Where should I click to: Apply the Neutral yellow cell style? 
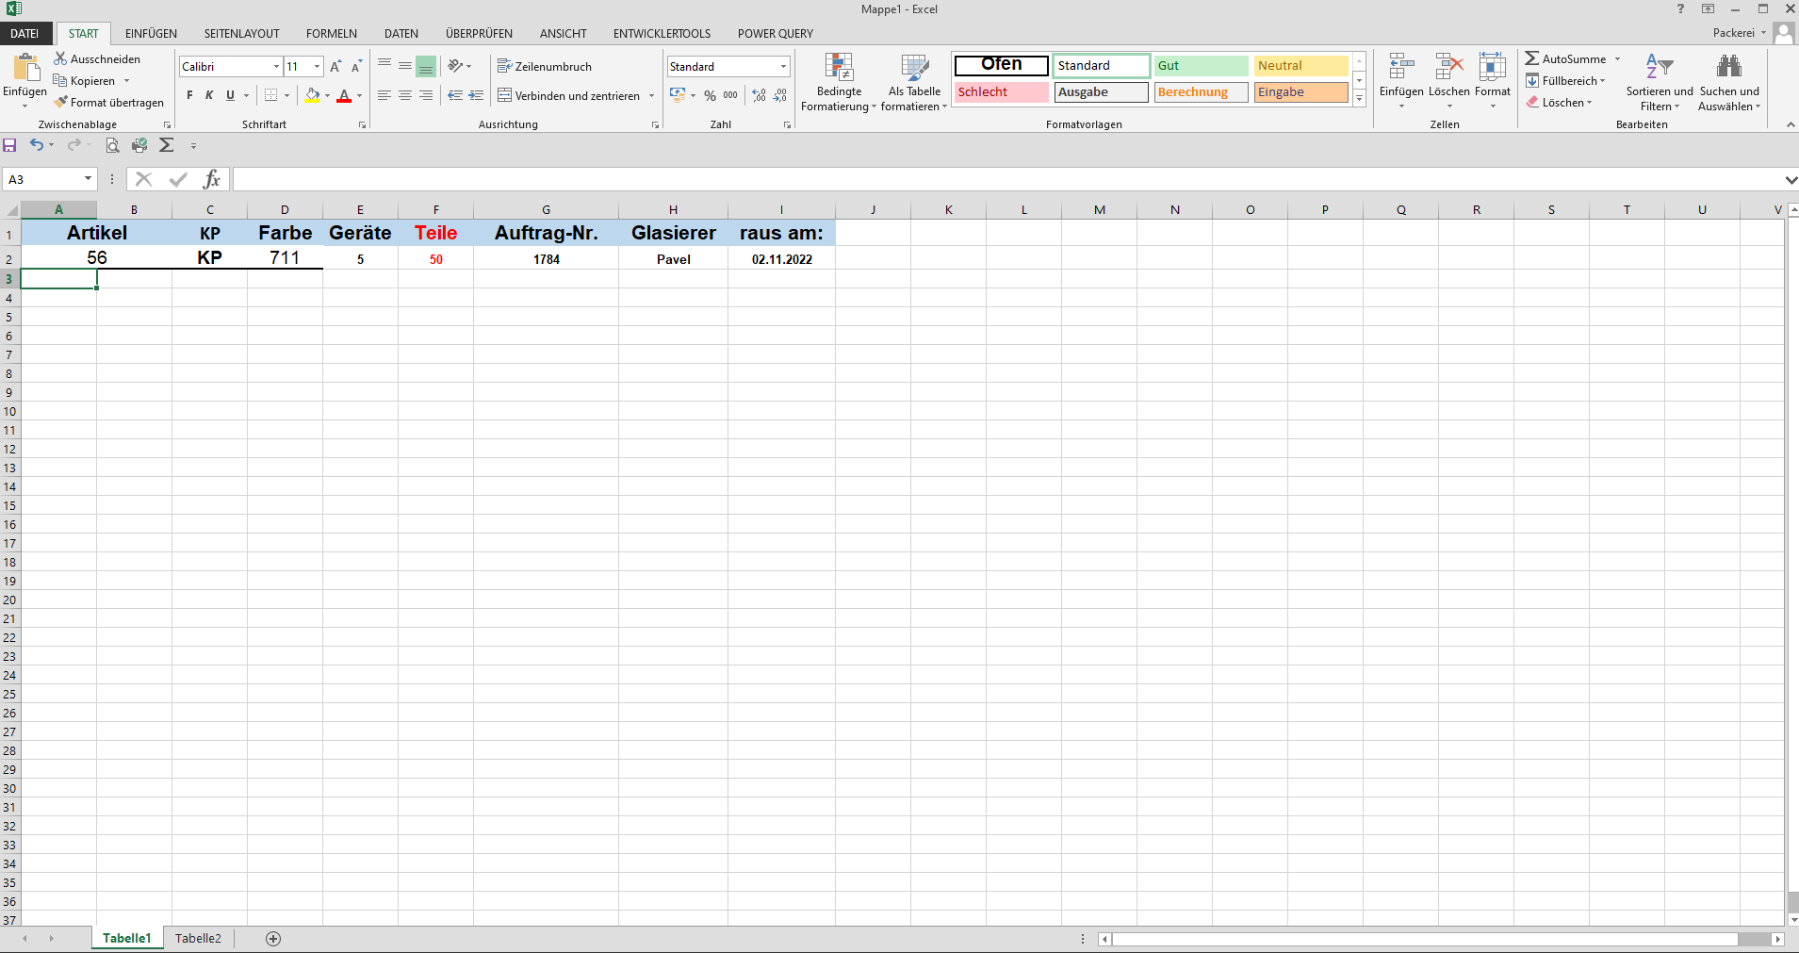(x=1301, y=66)
